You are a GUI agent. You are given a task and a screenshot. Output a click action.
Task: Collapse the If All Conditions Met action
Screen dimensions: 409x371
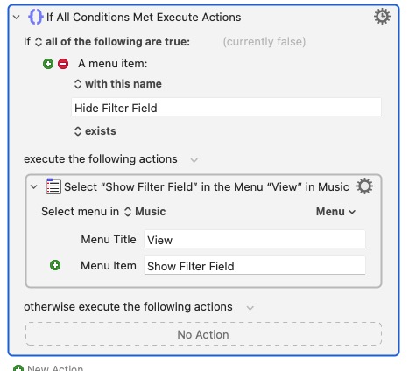(17, 17)
